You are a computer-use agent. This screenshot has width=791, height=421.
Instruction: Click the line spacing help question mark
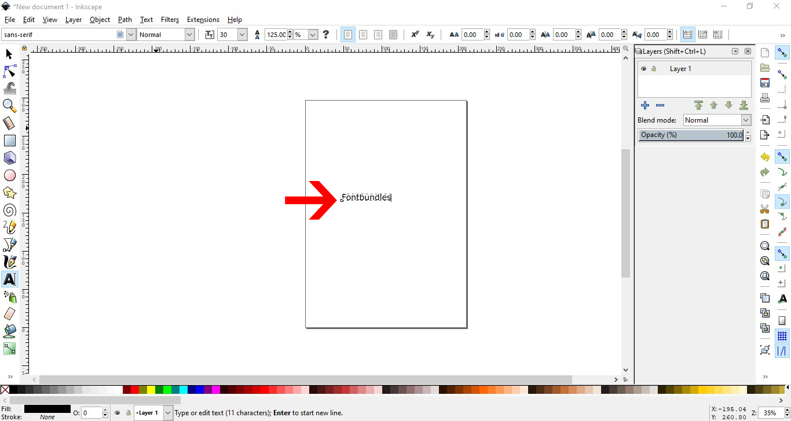(326, 35)
